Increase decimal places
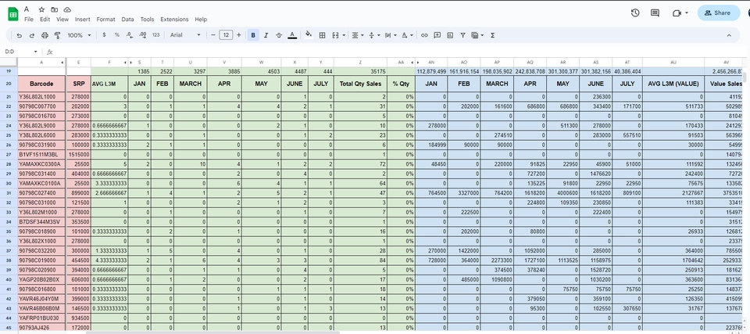 pyautogui.click(x=142, y=35)
